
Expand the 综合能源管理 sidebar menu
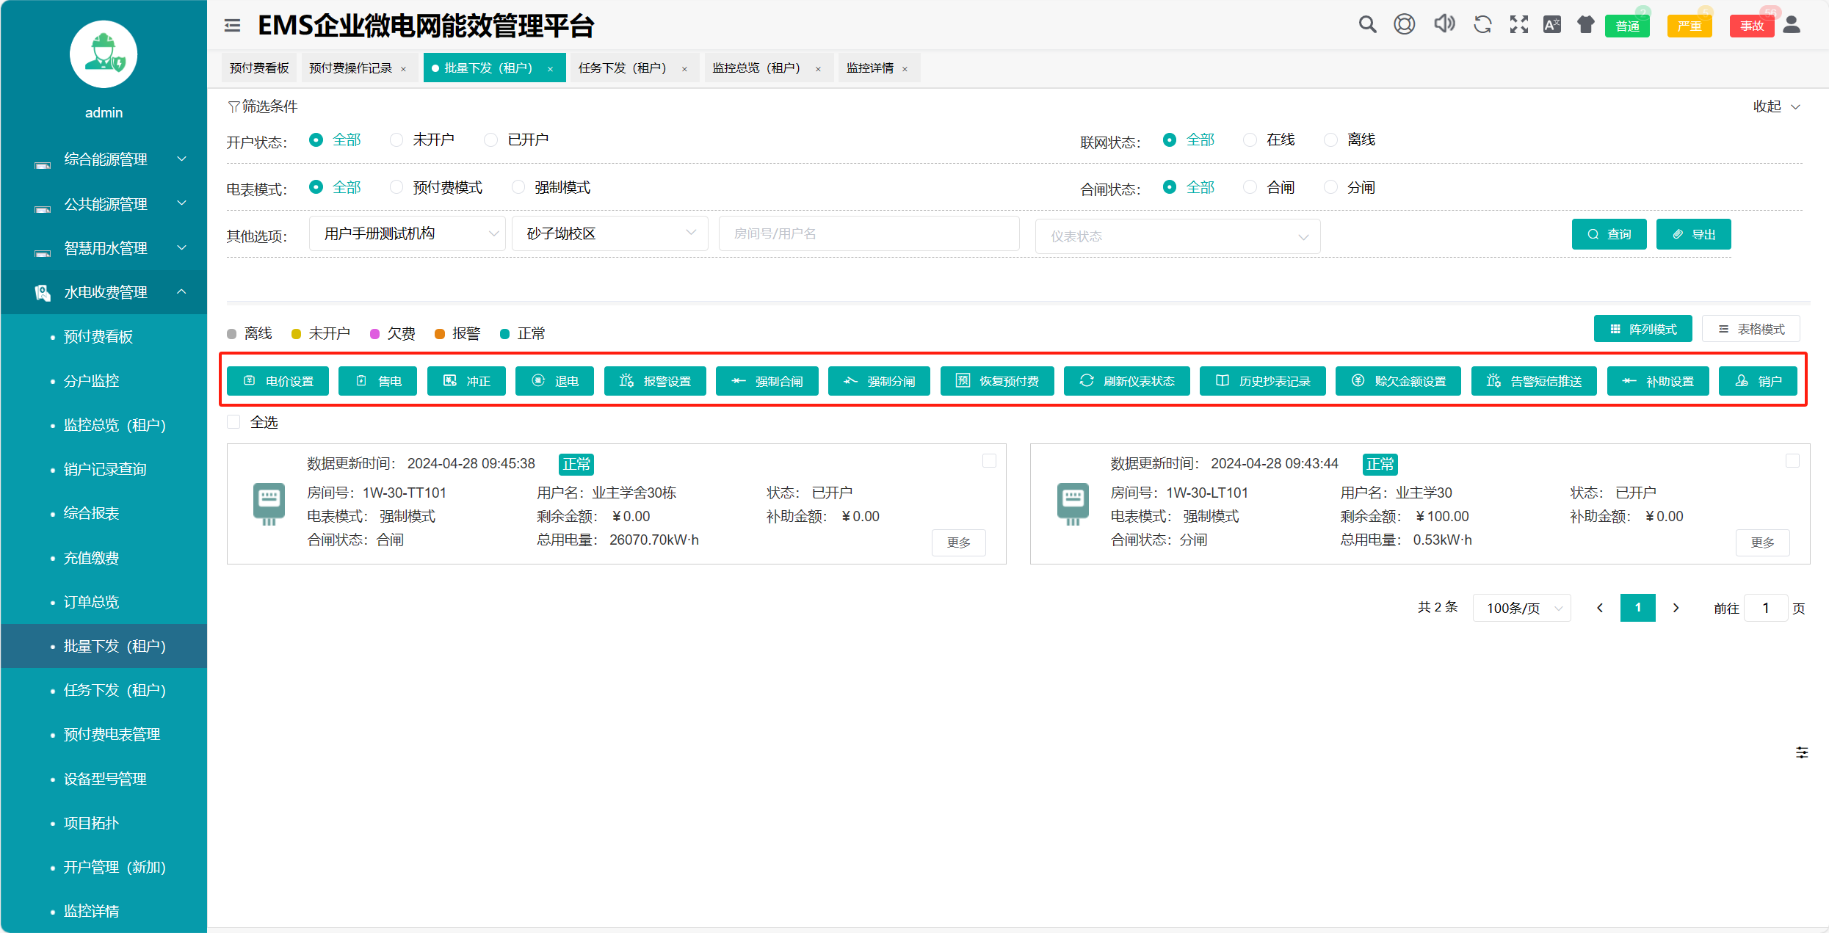coord(104,159)
